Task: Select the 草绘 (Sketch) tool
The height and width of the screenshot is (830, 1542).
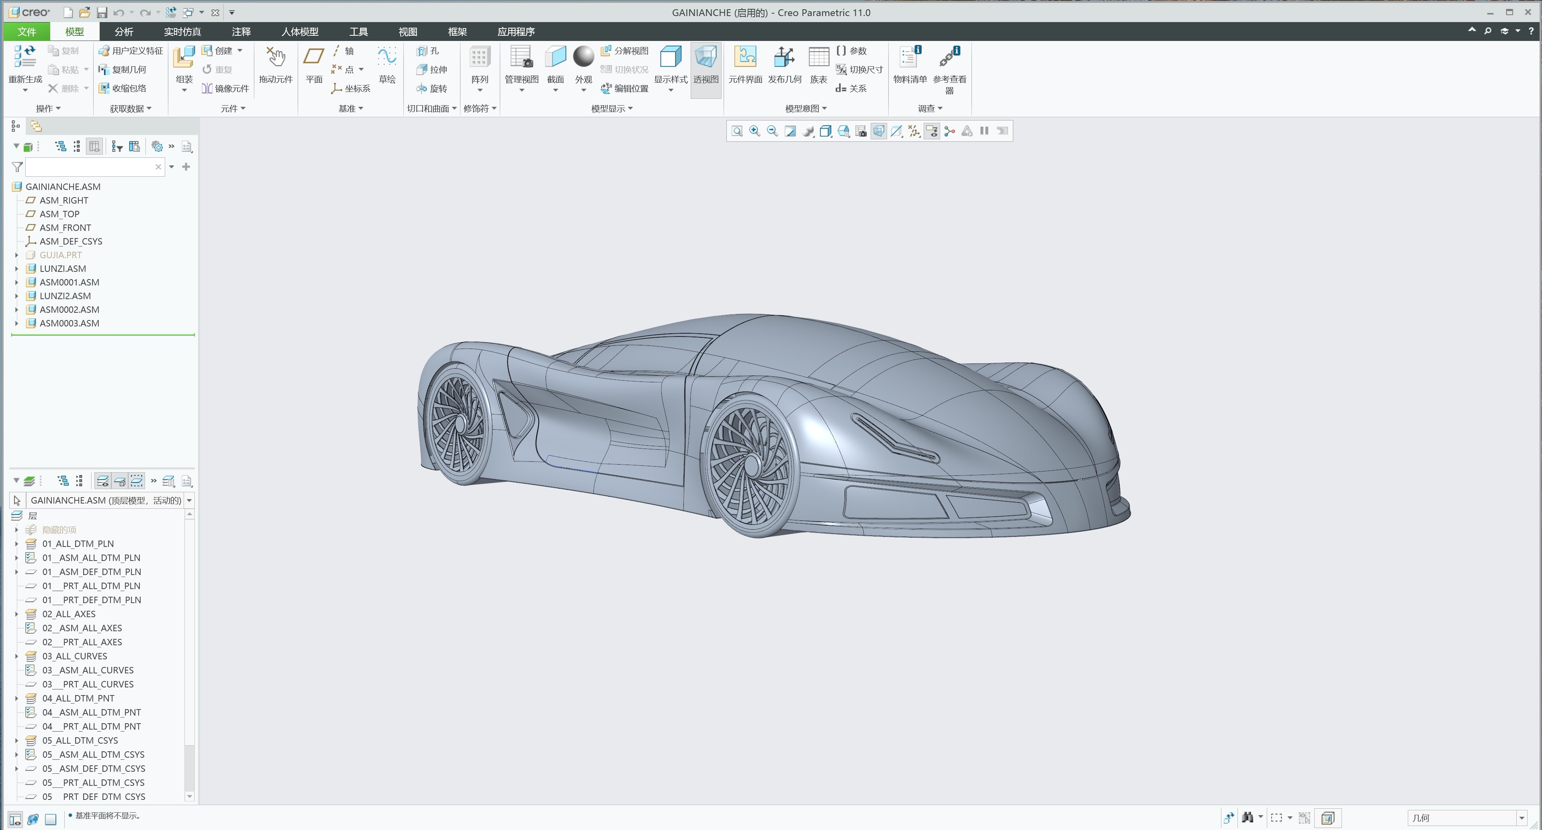Action: (387, 66)
